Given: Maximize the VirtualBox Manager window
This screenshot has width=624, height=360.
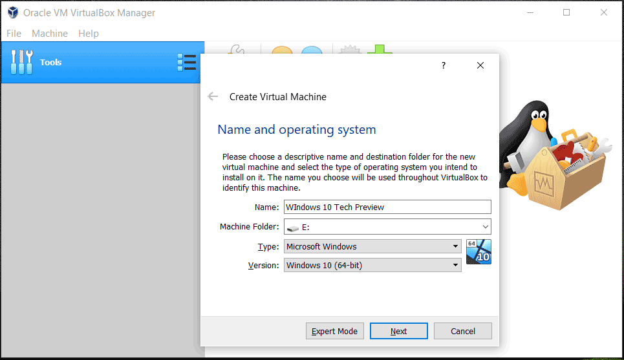Looking at the screenshot, I should 566,13.
